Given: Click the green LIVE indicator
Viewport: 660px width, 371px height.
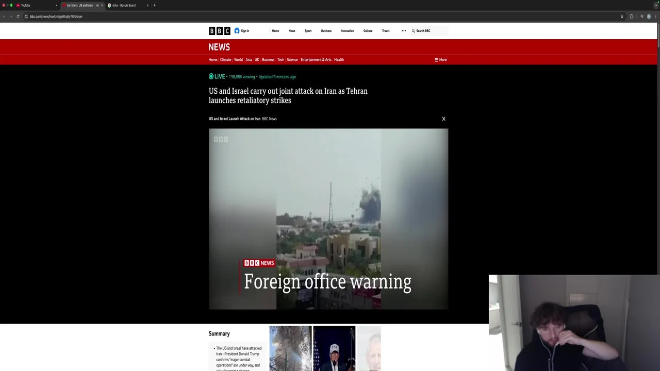Looking at the screenshot, I should tap(217, 77).
